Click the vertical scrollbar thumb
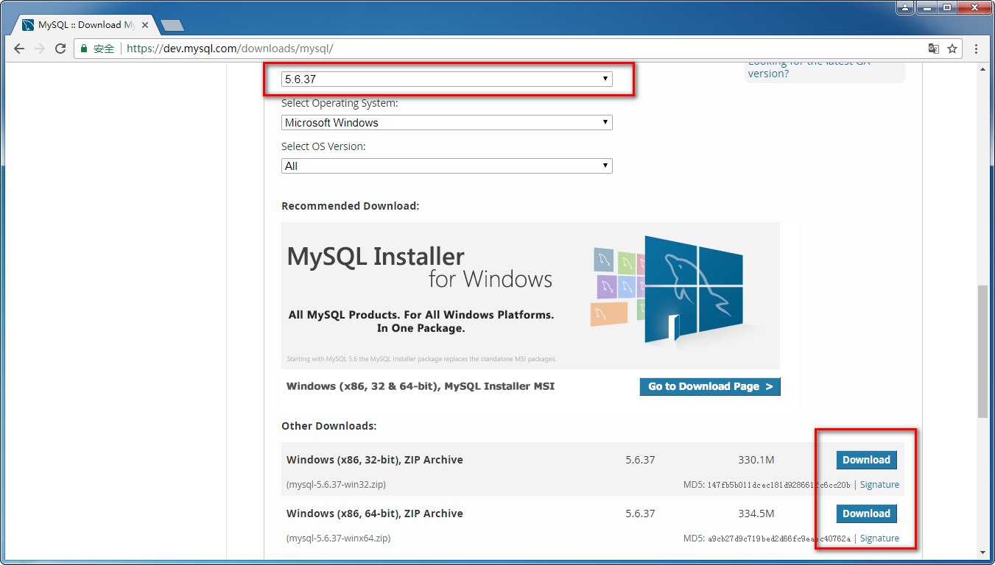The height and width of the screenshot is (565, 995). [x=982, y=352]
